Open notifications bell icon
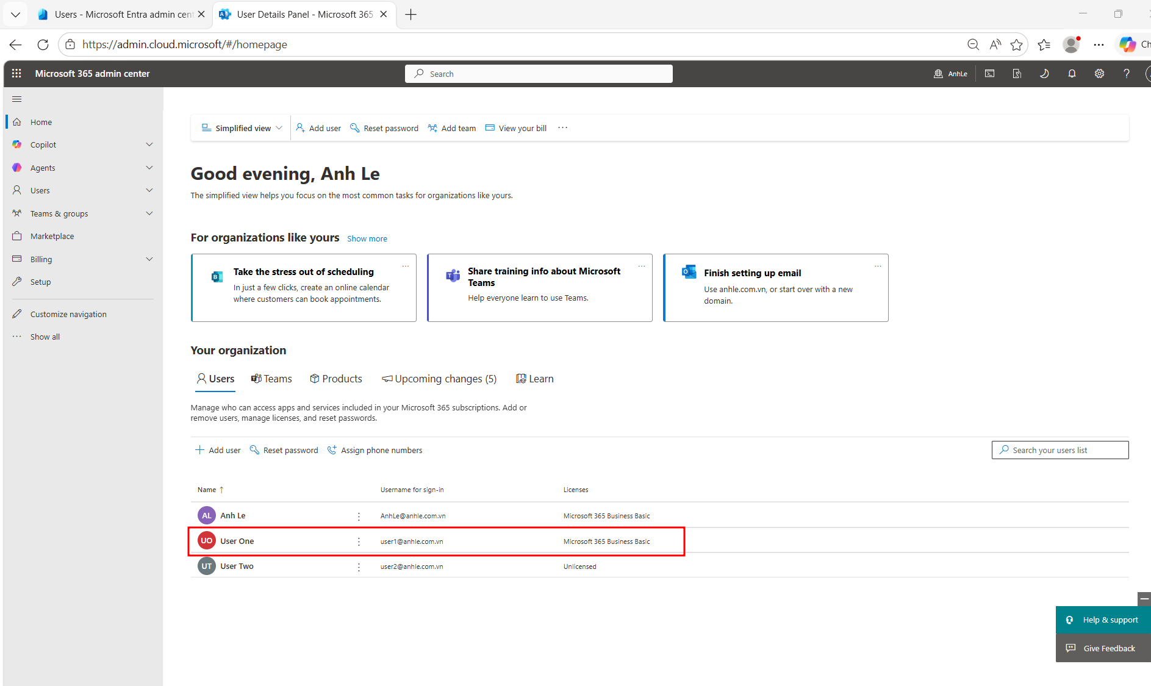The height and width of the screenshot is (686, 1151). coord(1072,73)
